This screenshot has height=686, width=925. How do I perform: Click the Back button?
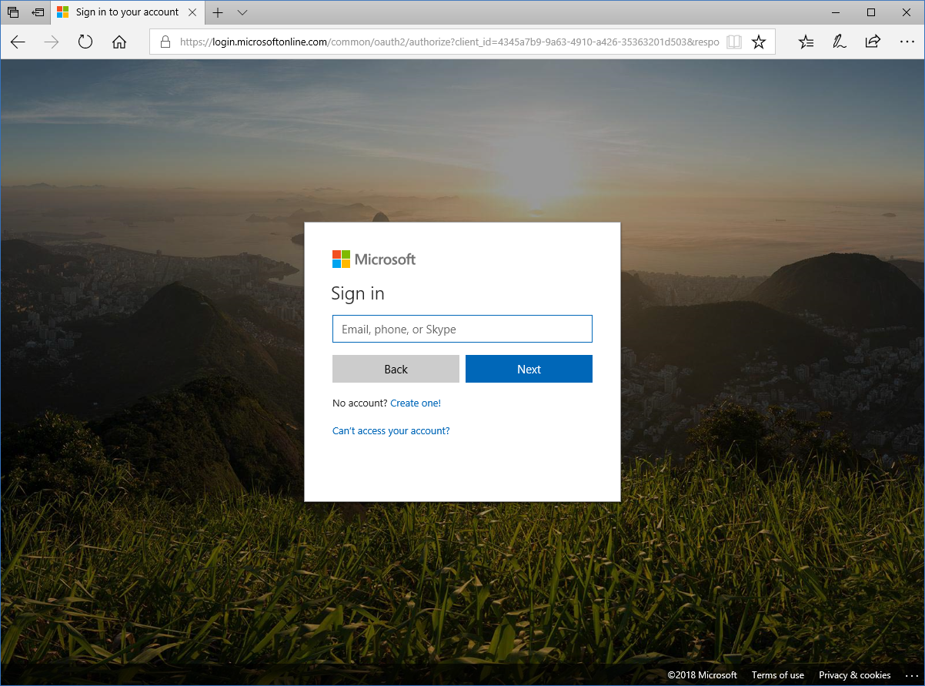pos(396,369)
